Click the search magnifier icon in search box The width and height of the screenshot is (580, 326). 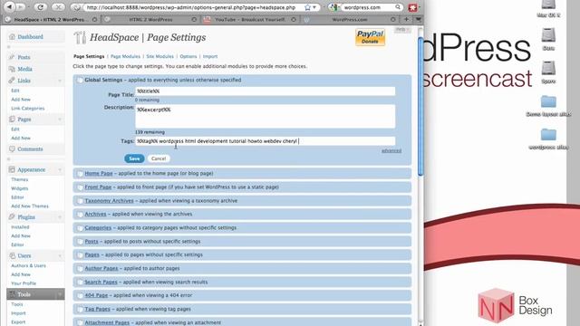coord(398,7)
